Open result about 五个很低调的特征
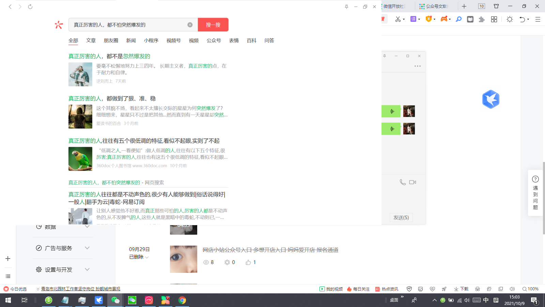The height and width of the screenshot is (307, 545). (x=144, y=141)
